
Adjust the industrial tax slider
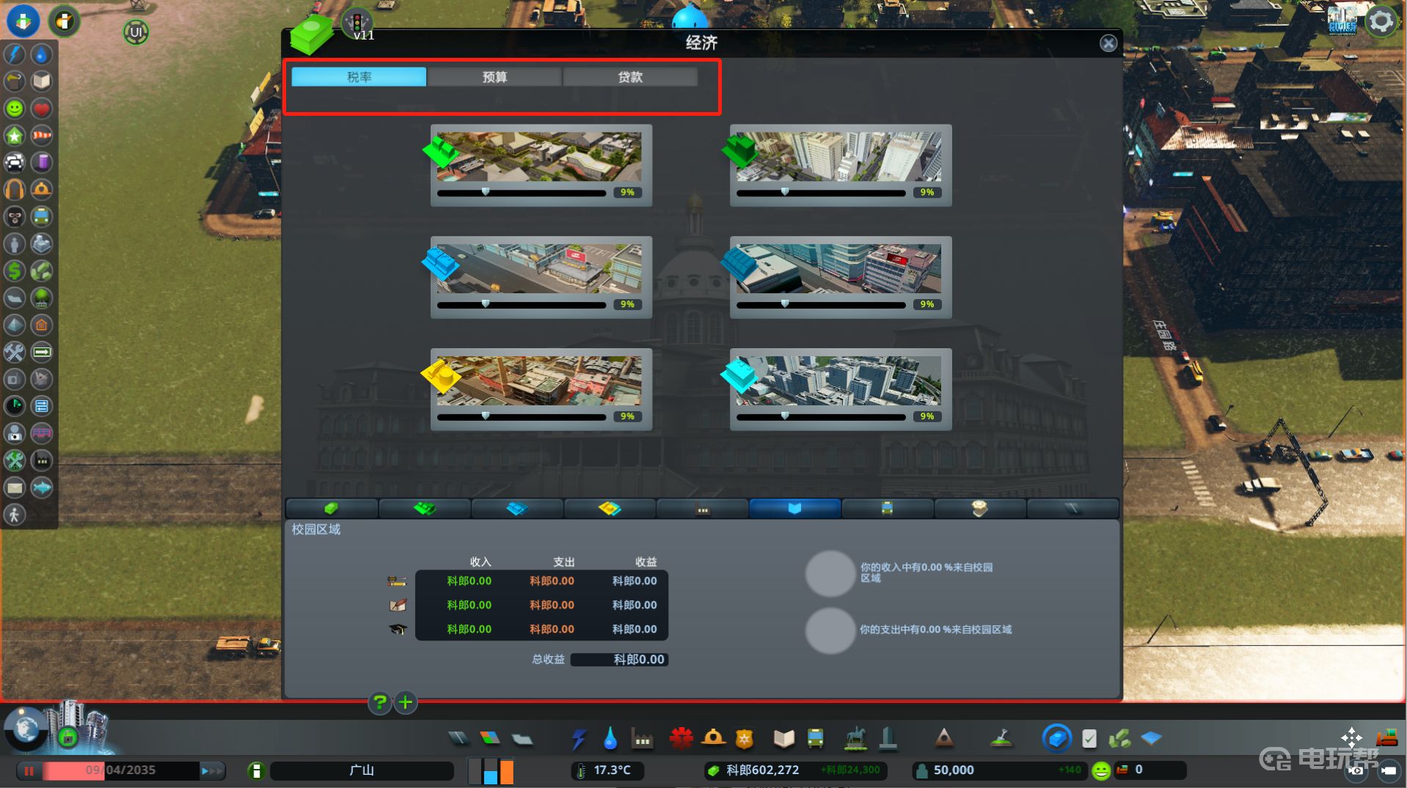tap(521, 416)
